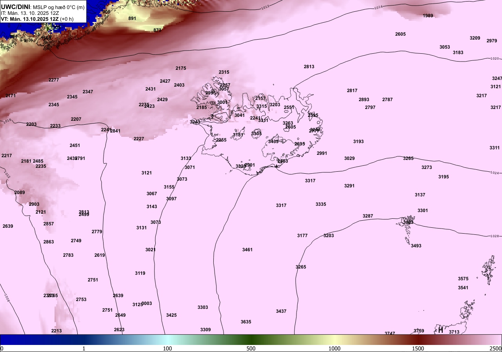
Task: Click the 2277 height value
Action: (54, 80)
